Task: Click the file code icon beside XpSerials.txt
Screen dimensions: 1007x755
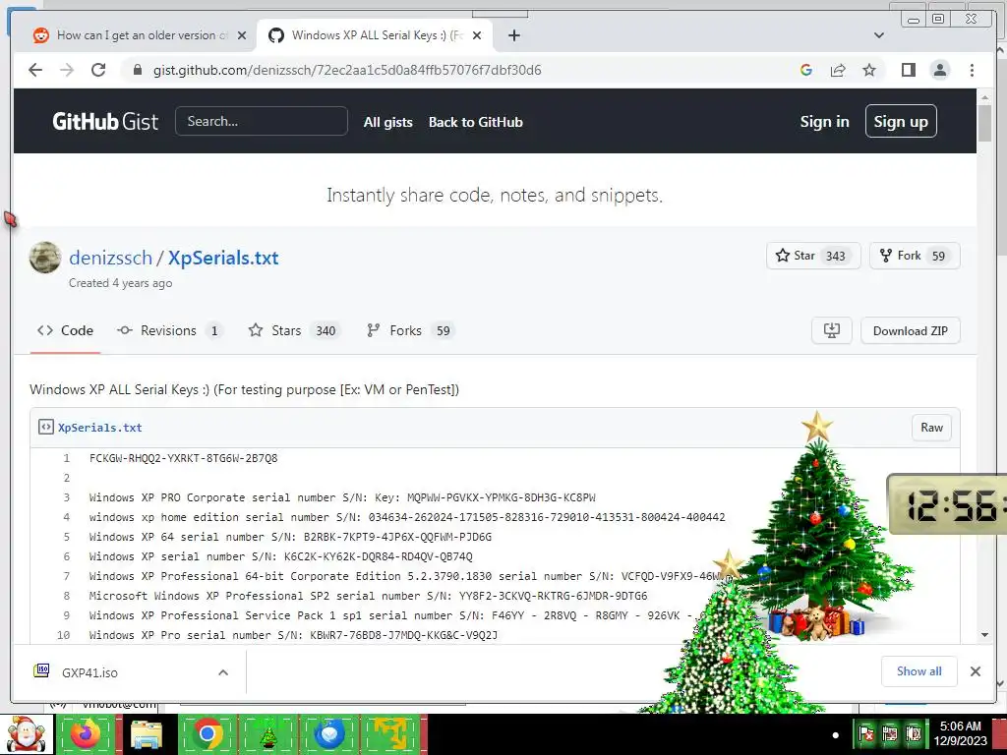Action: (x=45, y=427)
